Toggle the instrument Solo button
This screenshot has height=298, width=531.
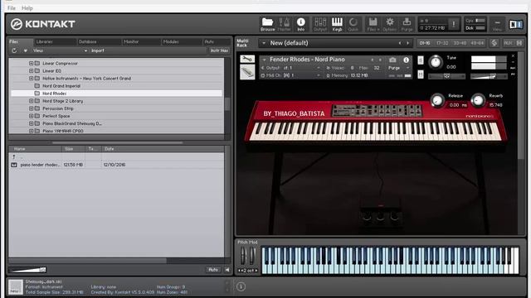[x=421, y=60]
